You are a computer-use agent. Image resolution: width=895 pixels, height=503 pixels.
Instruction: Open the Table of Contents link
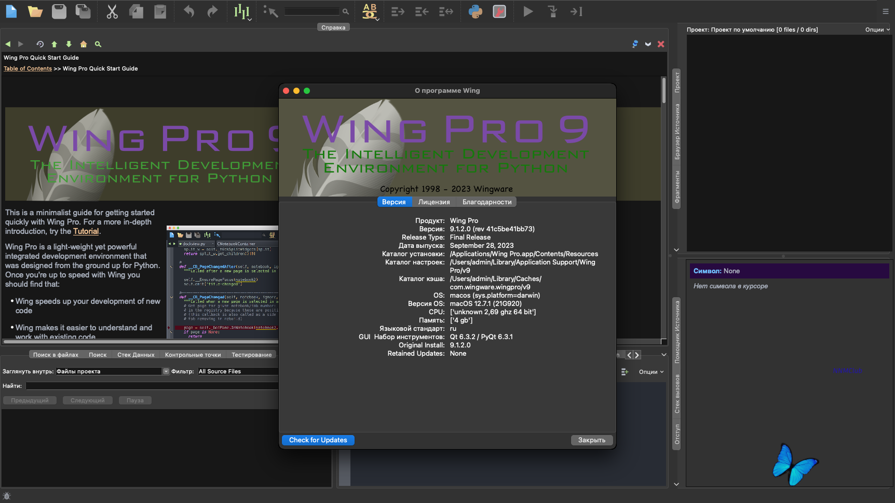pos(28,68)
